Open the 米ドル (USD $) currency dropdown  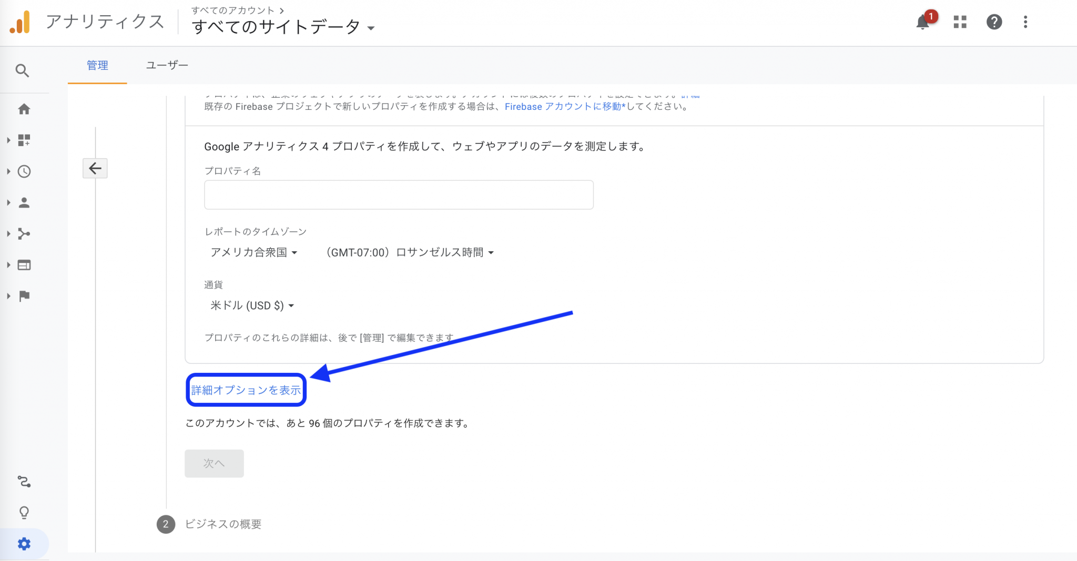tap(252, 306)
